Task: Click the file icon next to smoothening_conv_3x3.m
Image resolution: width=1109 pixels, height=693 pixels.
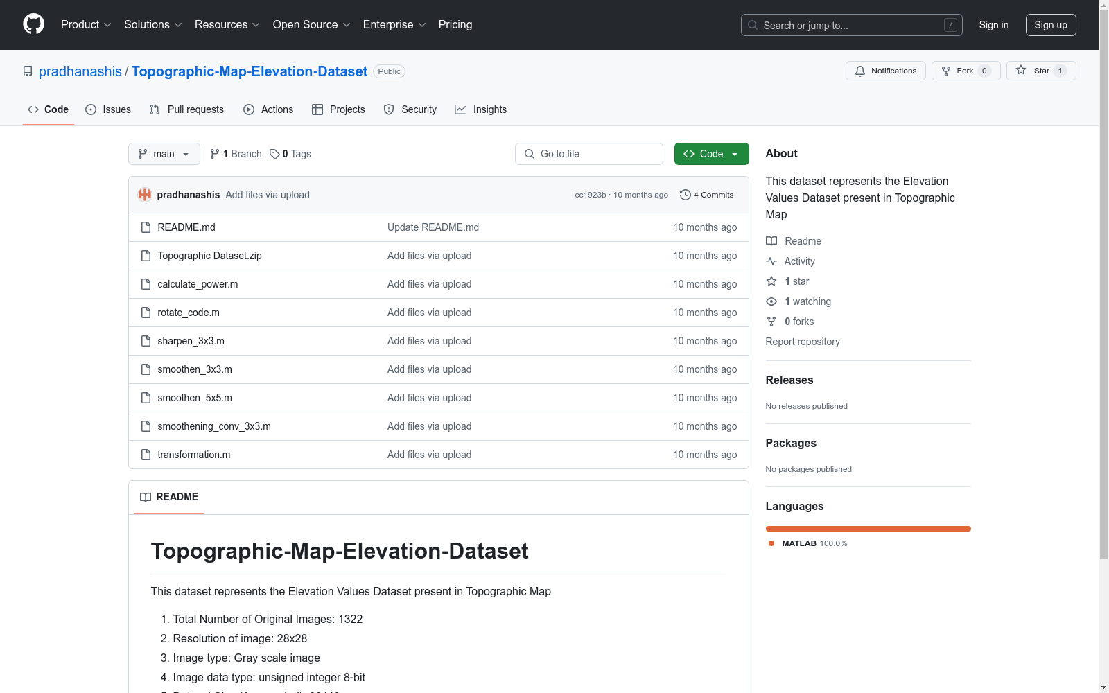Action: (146, 426)
